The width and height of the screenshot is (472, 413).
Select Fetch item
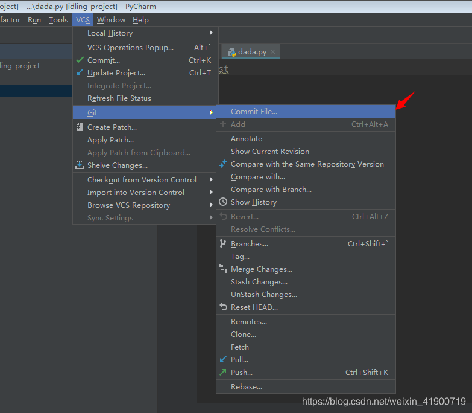tap(306, 347)
